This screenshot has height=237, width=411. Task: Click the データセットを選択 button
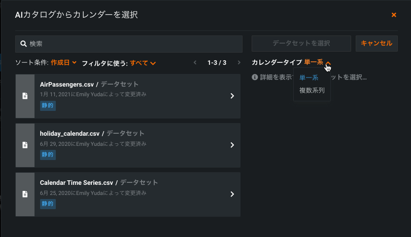point(301,44)
